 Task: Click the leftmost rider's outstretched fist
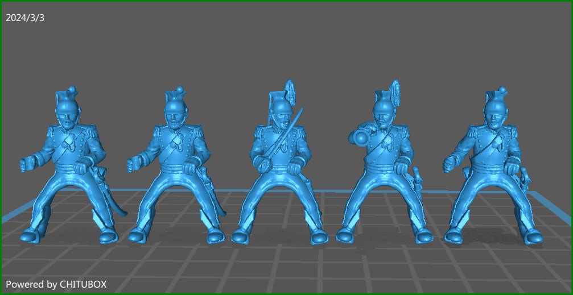click(x=24, y=165)
